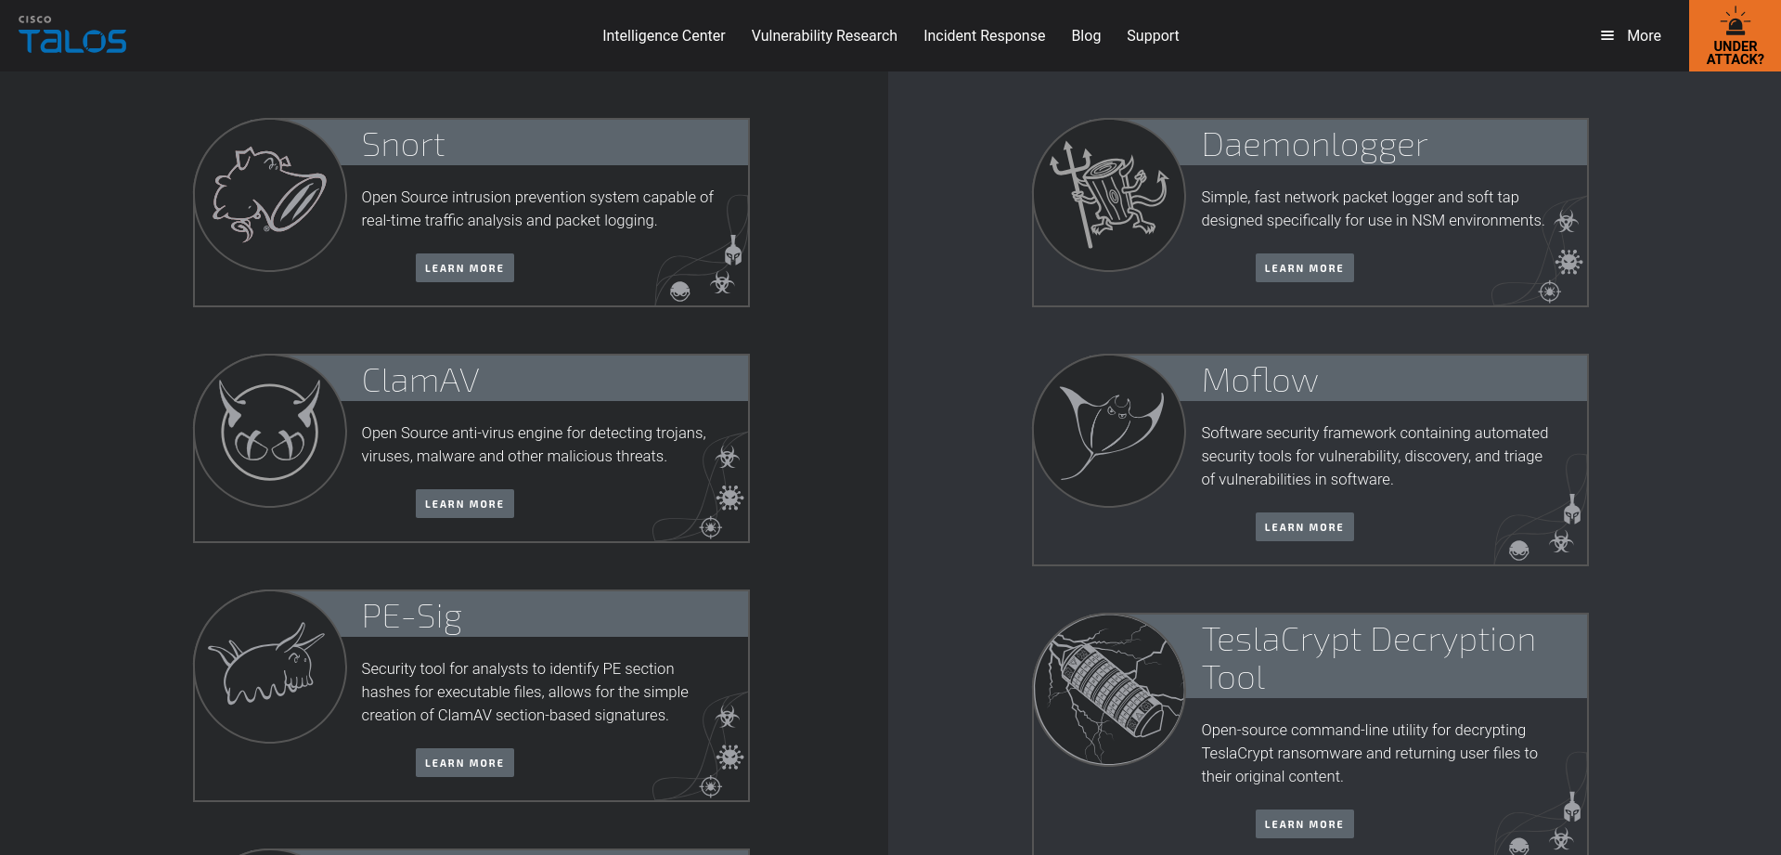Open the Intelligence Center menu
The image size is (1781, 855).
click(x=664, y=35)
